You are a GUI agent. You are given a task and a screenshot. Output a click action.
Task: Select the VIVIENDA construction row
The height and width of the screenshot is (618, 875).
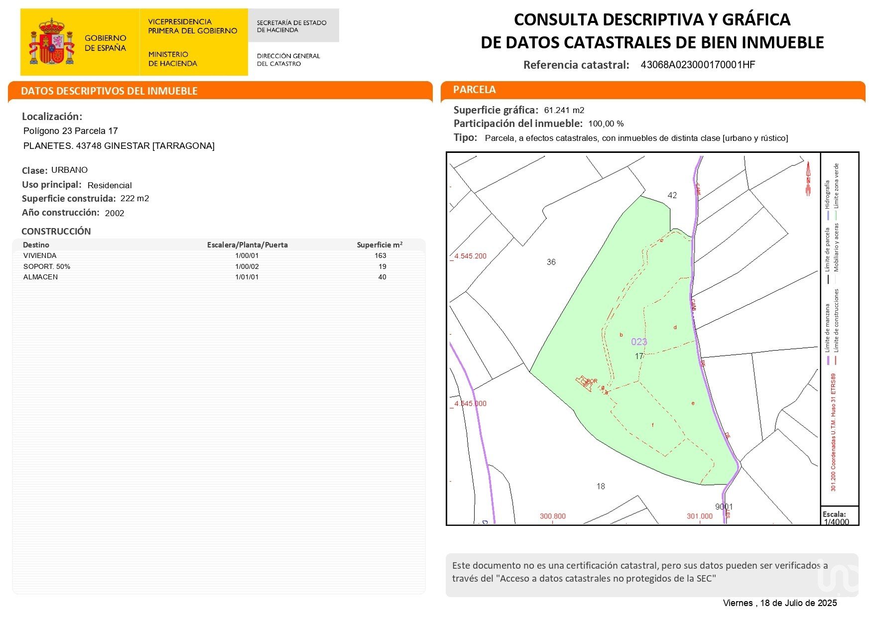pyautogui.click(x=40, y=255)
